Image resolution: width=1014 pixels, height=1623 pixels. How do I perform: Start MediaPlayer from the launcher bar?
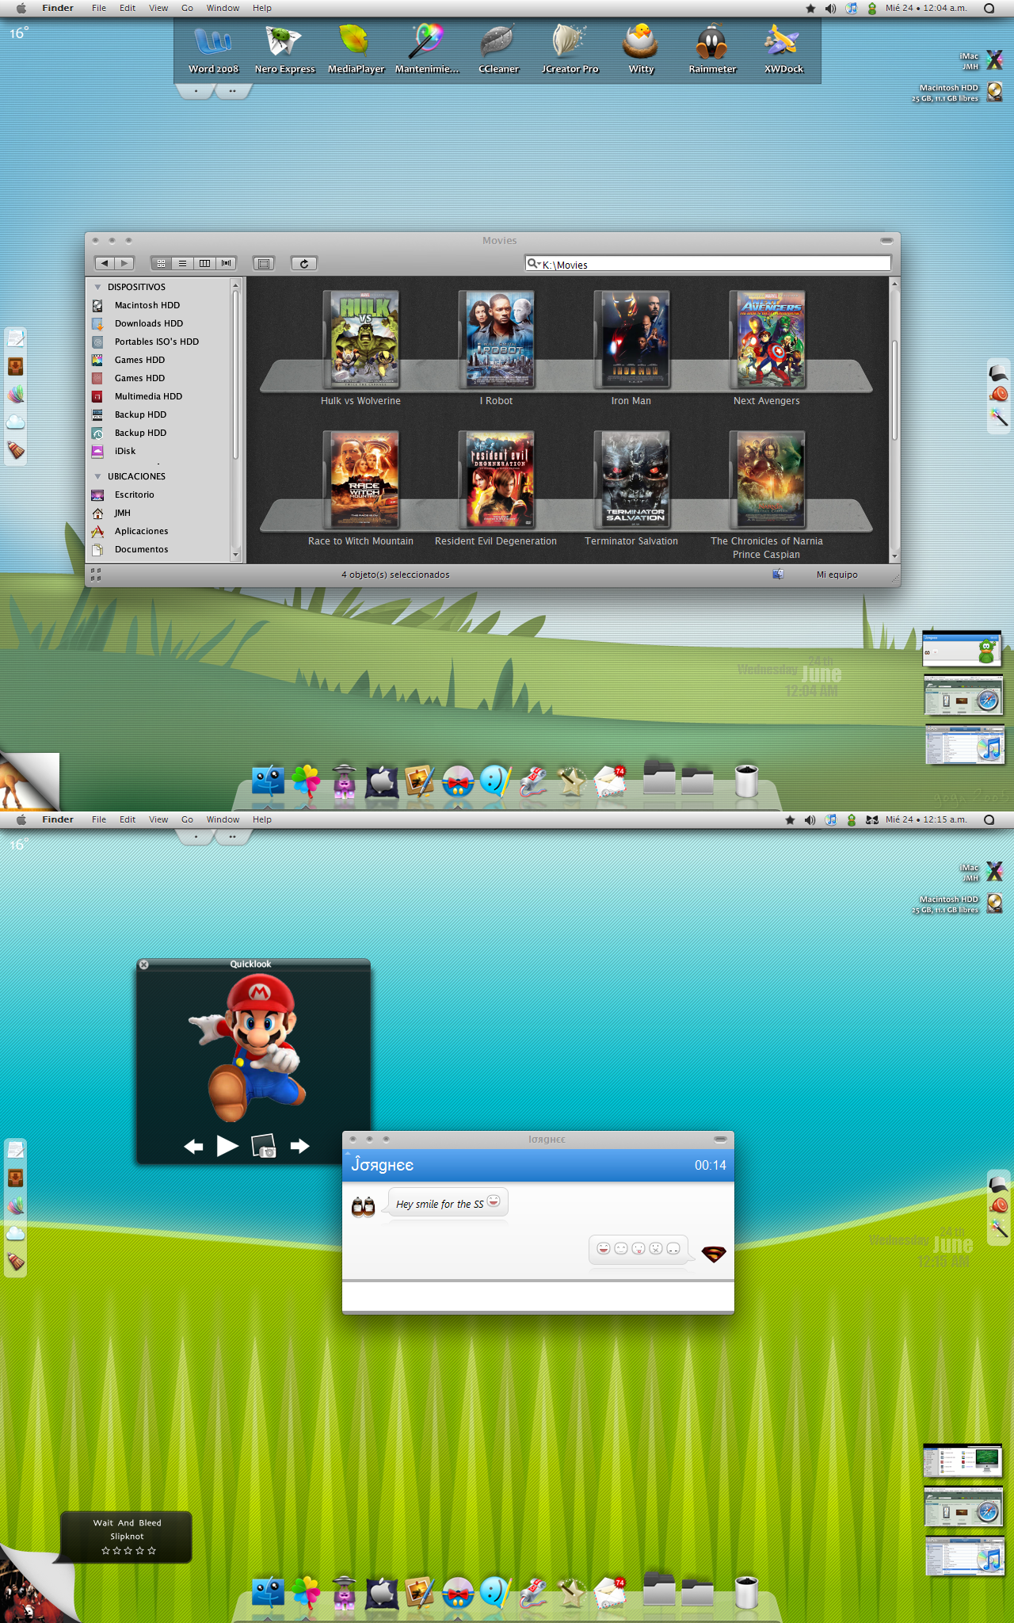click(x=356, y=49)
